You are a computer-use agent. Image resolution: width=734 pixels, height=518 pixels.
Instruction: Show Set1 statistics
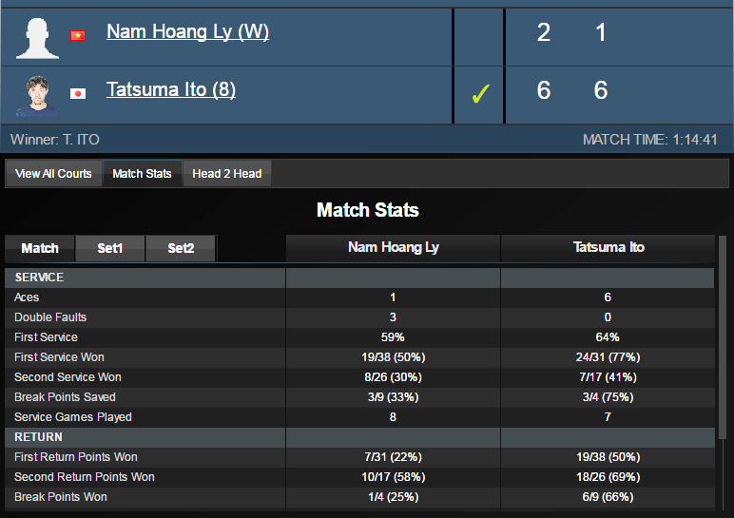(x=110, y=248)
